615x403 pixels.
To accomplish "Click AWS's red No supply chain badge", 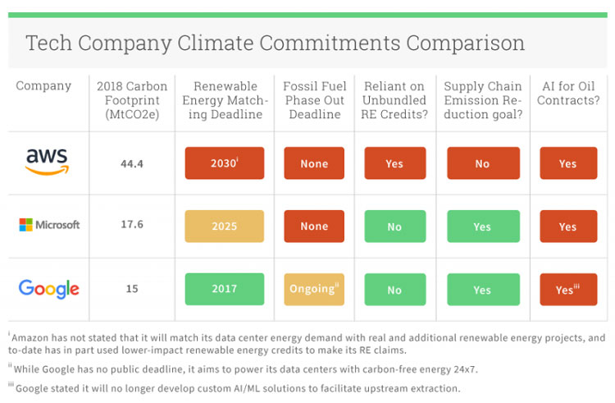I will pyautogui.click(x=483, y=163).
